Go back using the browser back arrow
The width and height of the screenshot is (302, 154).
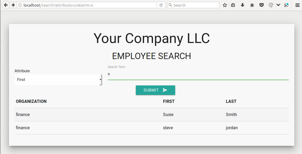point(6,5)
